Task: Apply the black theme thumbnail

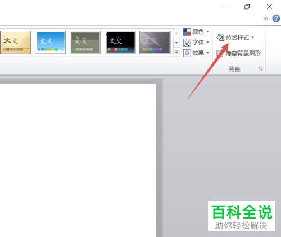Action: point(120,43)
